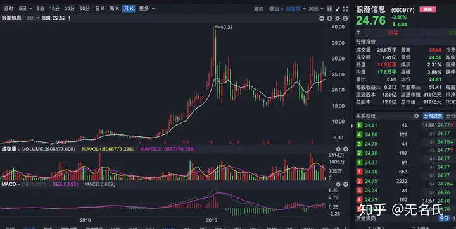The height and width of the screenshot is (229, 456).
Task: Click the S marker below the 40.37 peak
Action: click(212, 142)
